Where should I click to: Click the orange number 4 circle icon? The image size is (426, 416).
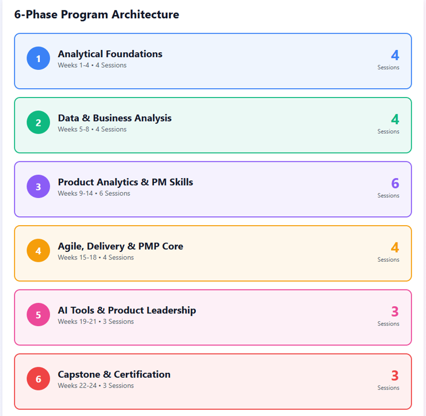(38, 251)
